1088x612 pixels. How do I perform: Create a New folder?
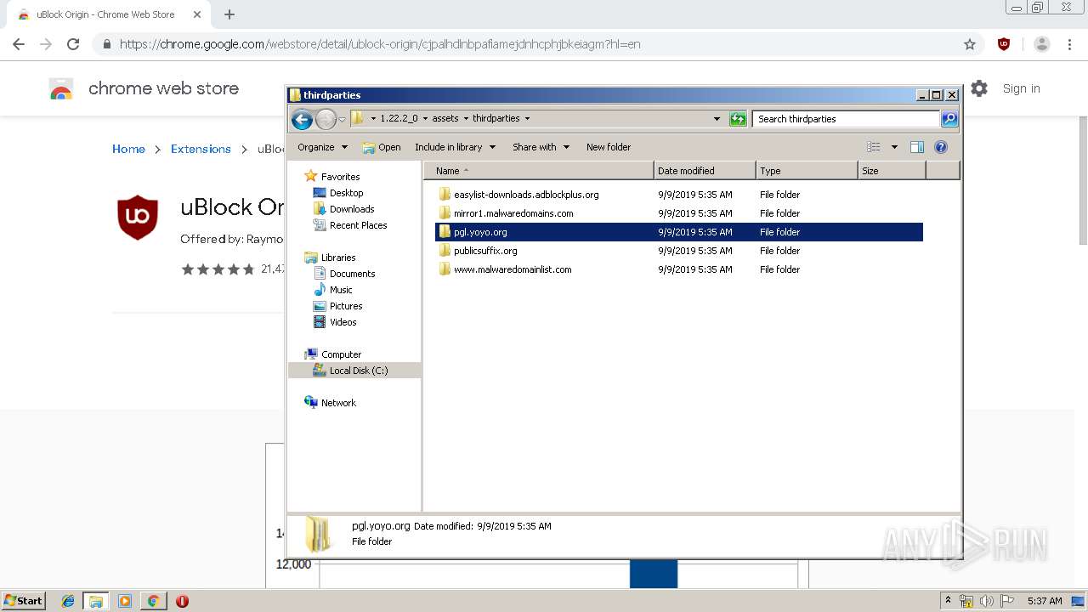tap(609, 147)
